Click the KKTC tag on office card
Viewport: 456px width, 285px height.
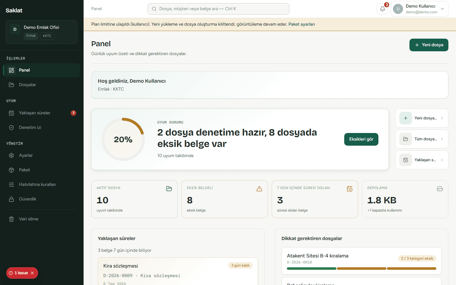[x=47, y=36]
